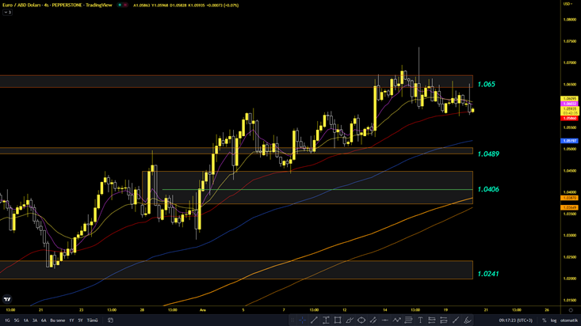Select the vertical measure range tool
Viewport: 581px width, 326px height.
pyautogui.click(x=326, y=320)
